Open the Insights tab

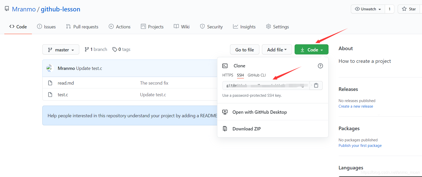(244, 27)
